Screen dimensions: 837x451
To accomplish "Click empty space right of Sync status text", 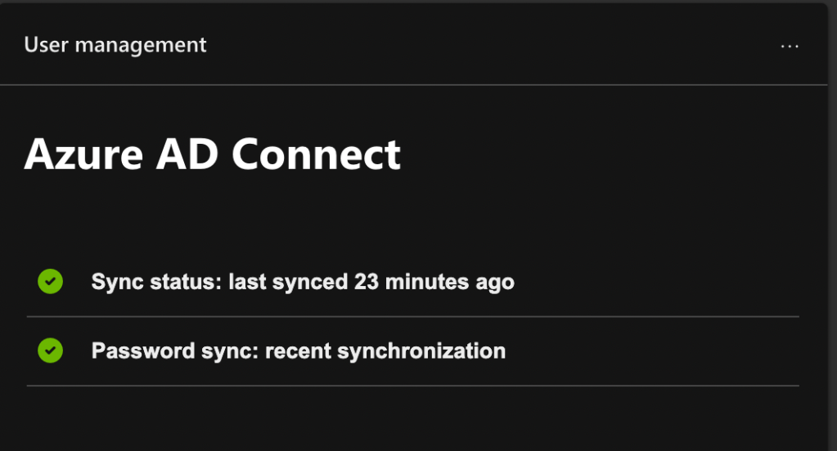I will 655,283.
